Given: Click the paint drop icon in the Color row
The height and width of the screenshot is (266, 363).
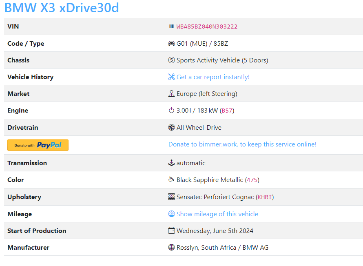Looking at the screenshot, I should point(172,180).
